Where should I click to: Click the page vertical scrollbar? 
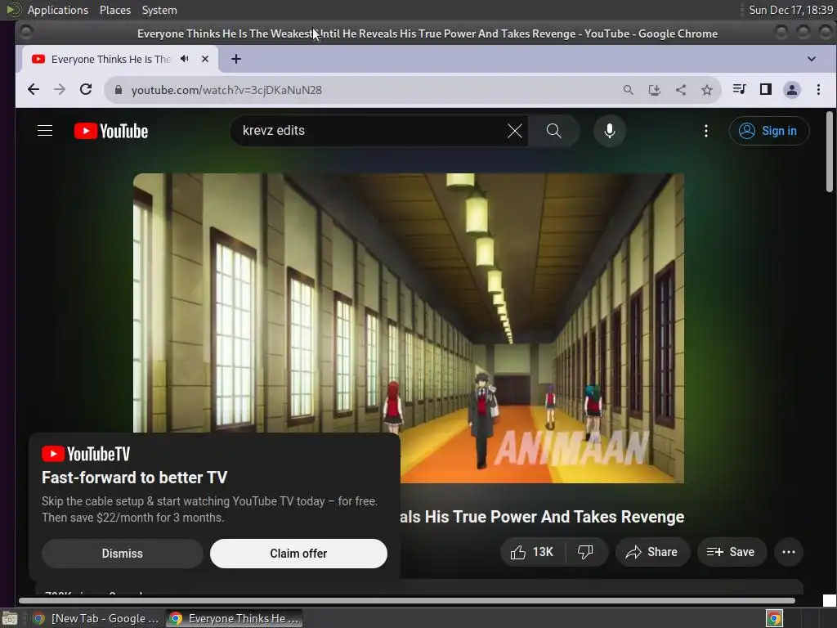[x=829, y=151]
